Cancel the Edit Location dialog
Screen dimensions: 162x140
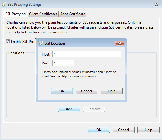click(x=87, y=91)
